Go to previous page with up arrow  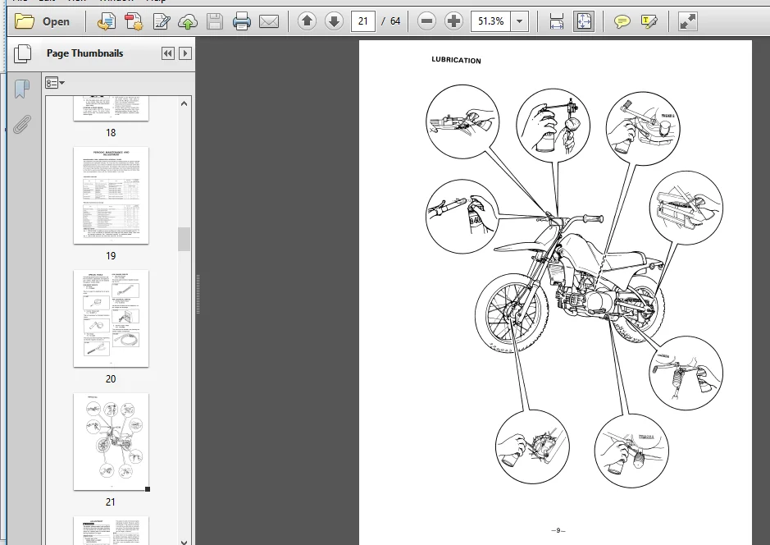307,21
